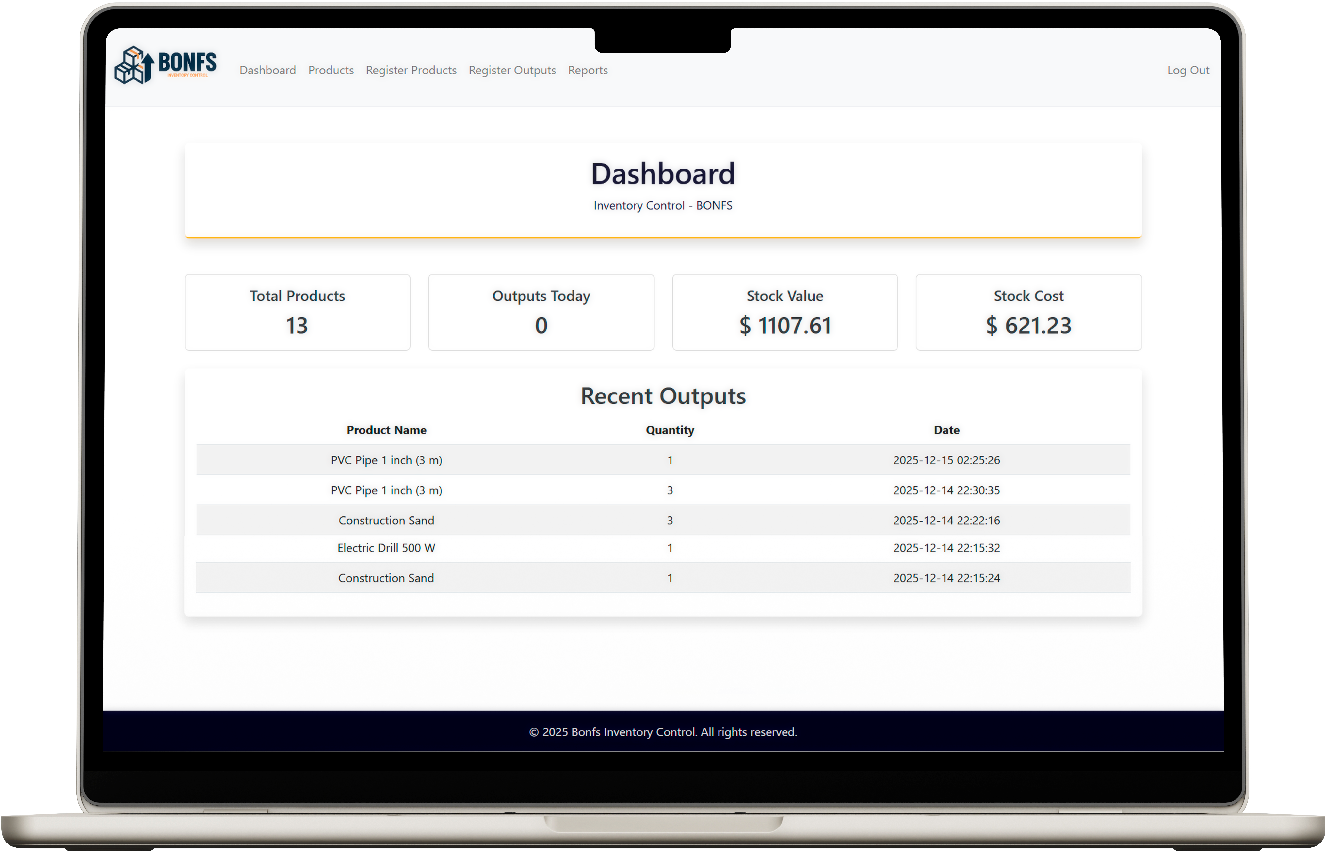Select the Stock Cost card
This screenshot has height=851, width=1325.
point(1028,312)
